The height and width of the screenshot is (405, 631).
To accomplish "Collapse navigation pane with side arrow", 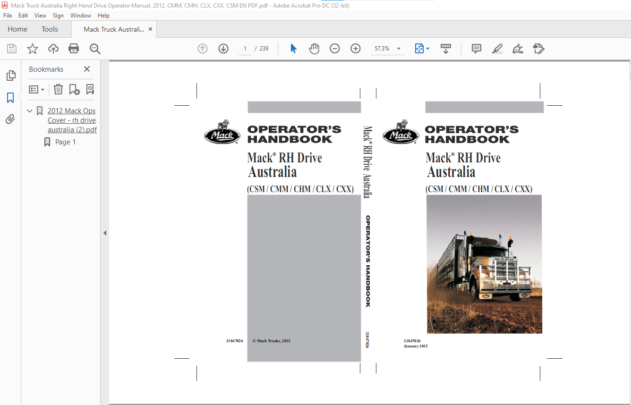I will click(105, 233).
